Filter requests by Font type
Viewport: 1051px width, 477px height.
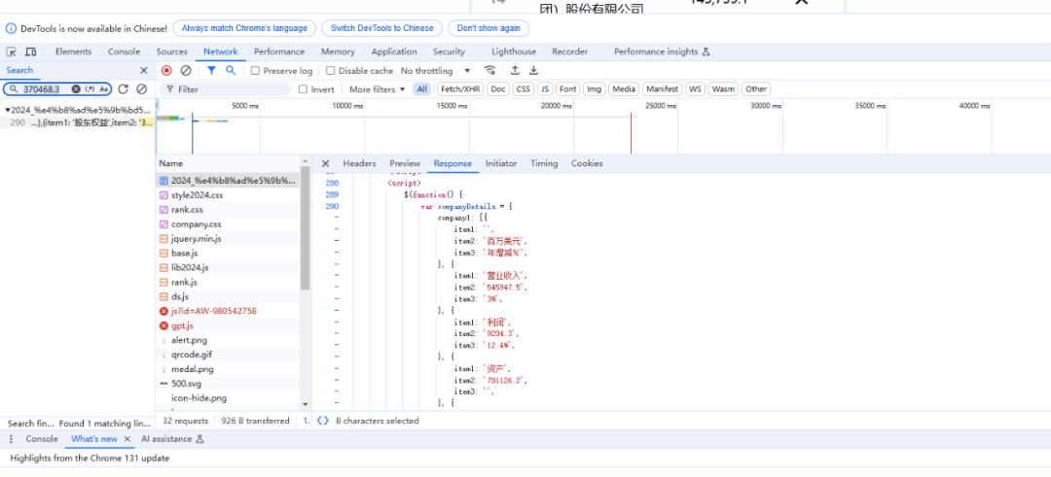[568, 89]
